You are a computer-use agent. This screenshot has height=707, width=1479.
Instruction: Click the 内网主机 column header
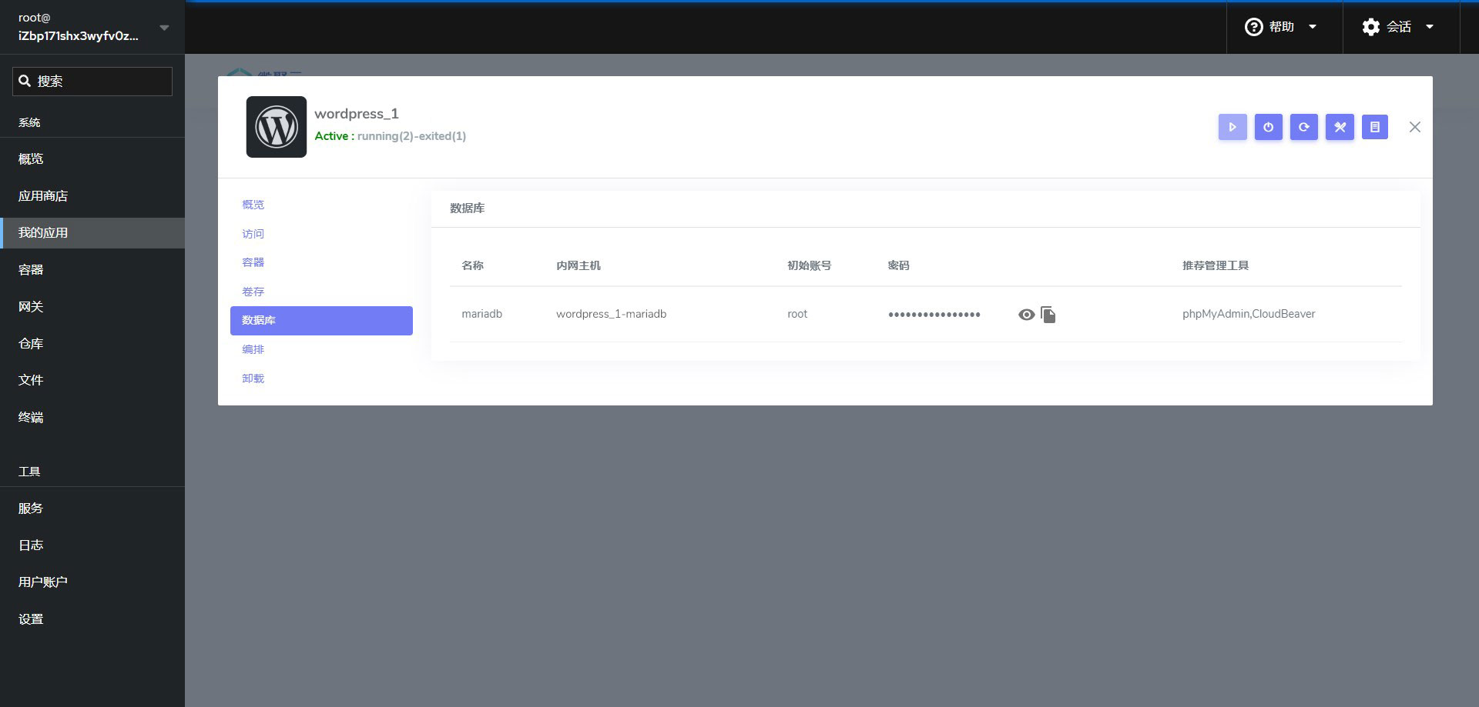pos(579,265)
